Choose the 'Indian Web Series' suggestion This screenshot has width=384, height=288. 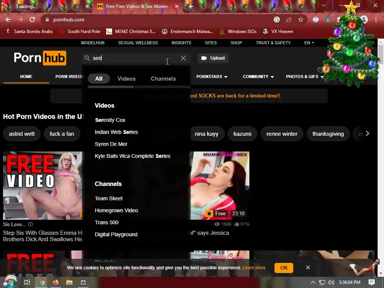click(x=116, y=132)
